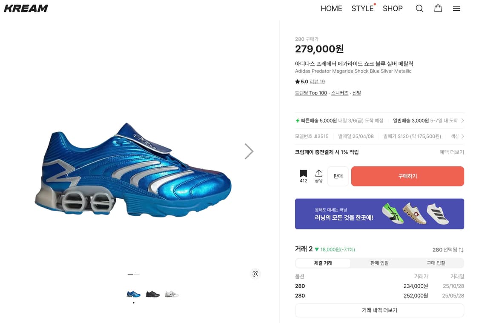Click the KREAM logo to go home

(26, 8)
